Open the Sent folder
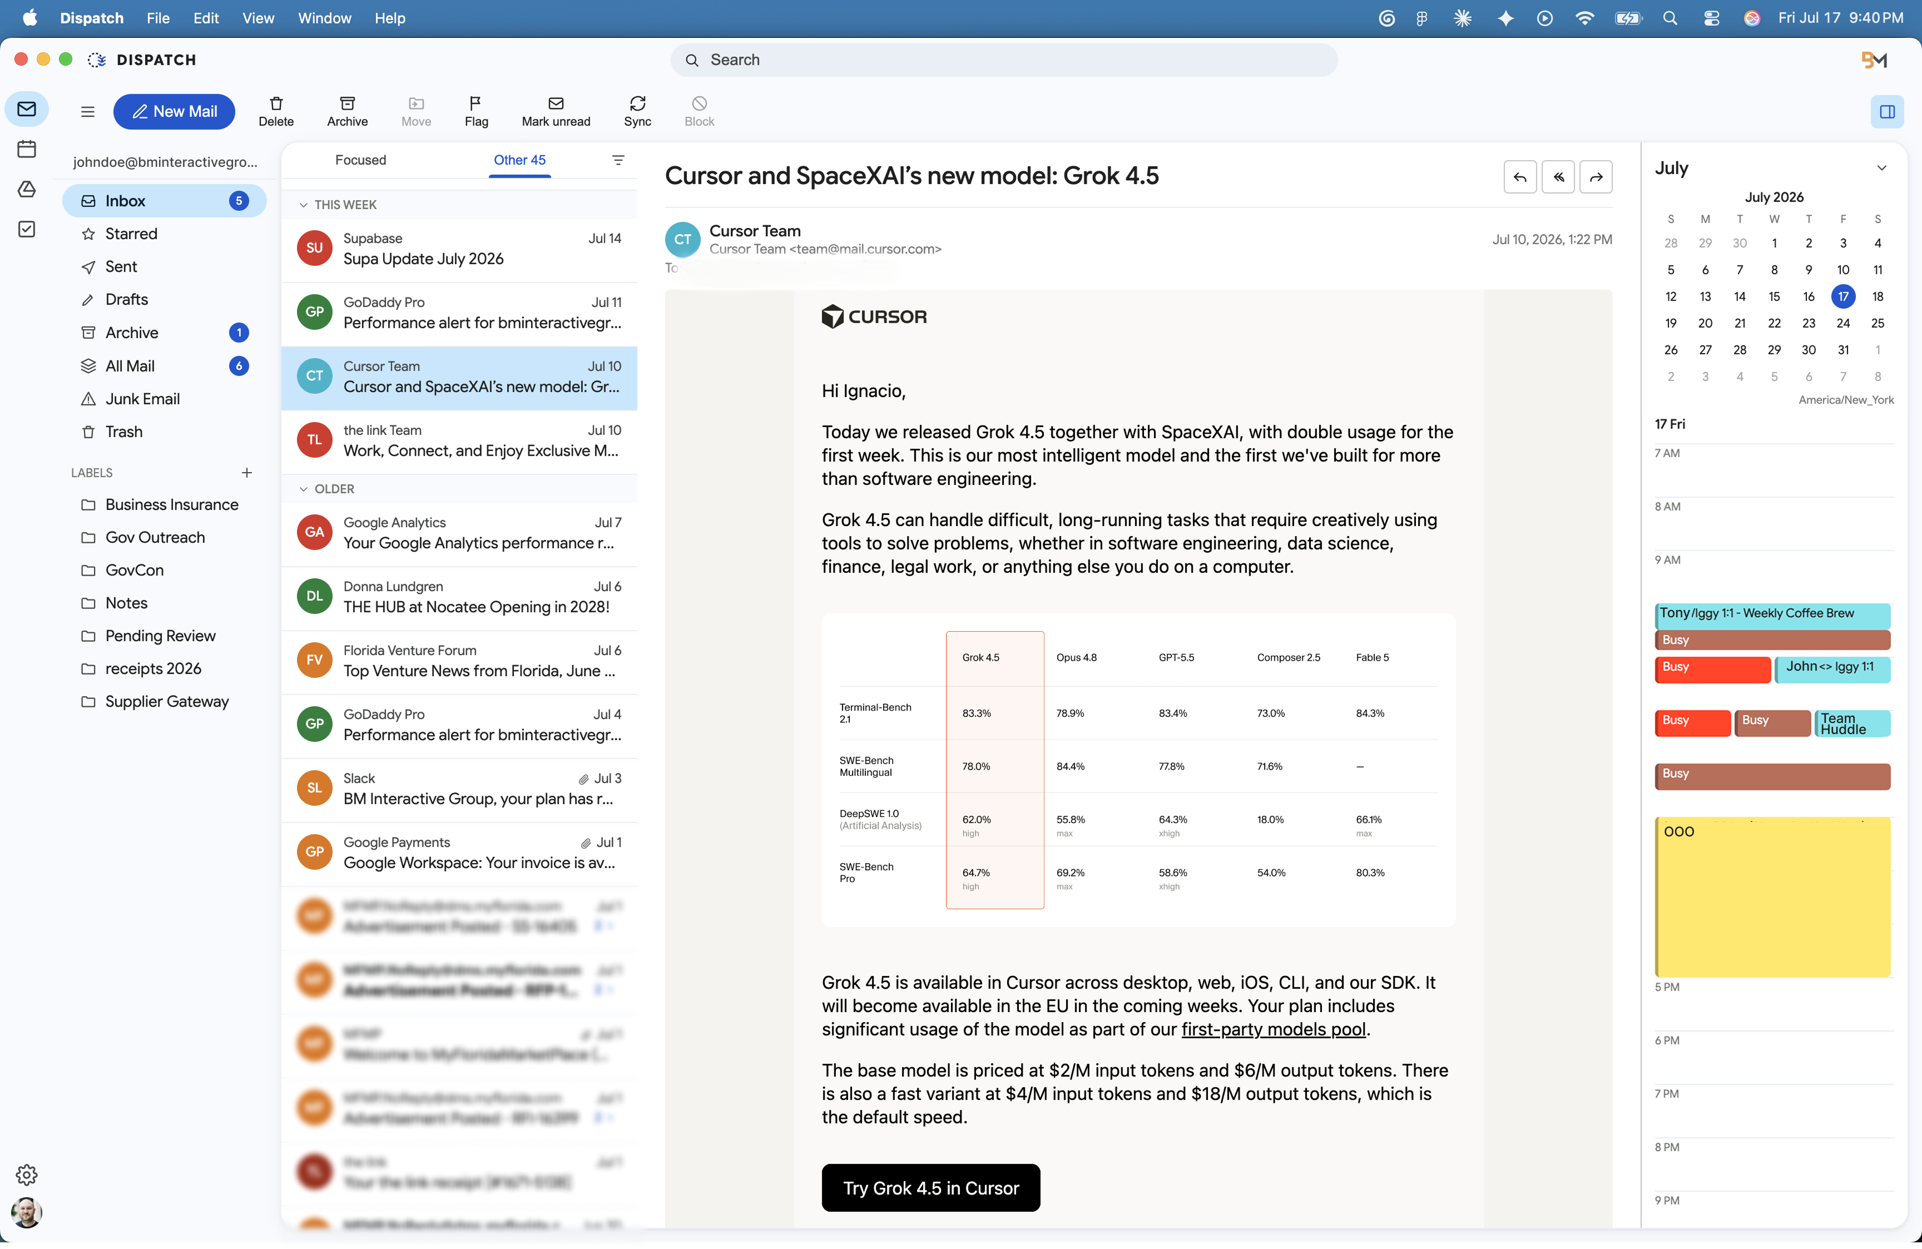The height and width of the screenshot is (1249, 1922). click(x=165, y=266)
